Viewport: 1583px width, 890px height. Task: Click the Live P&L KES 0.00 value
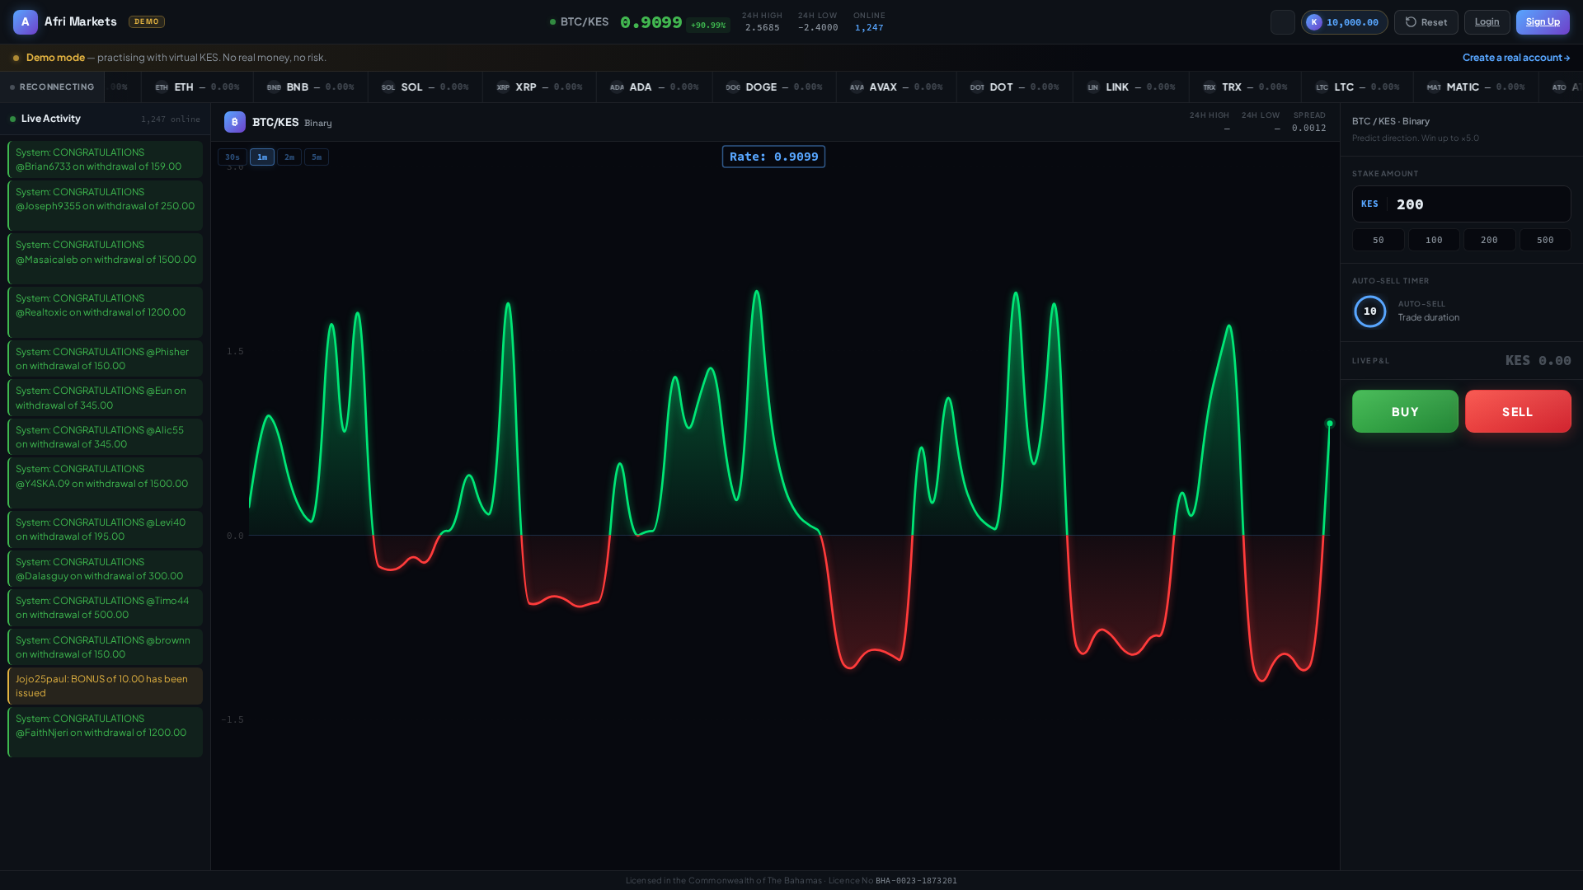coord(1538,360)
